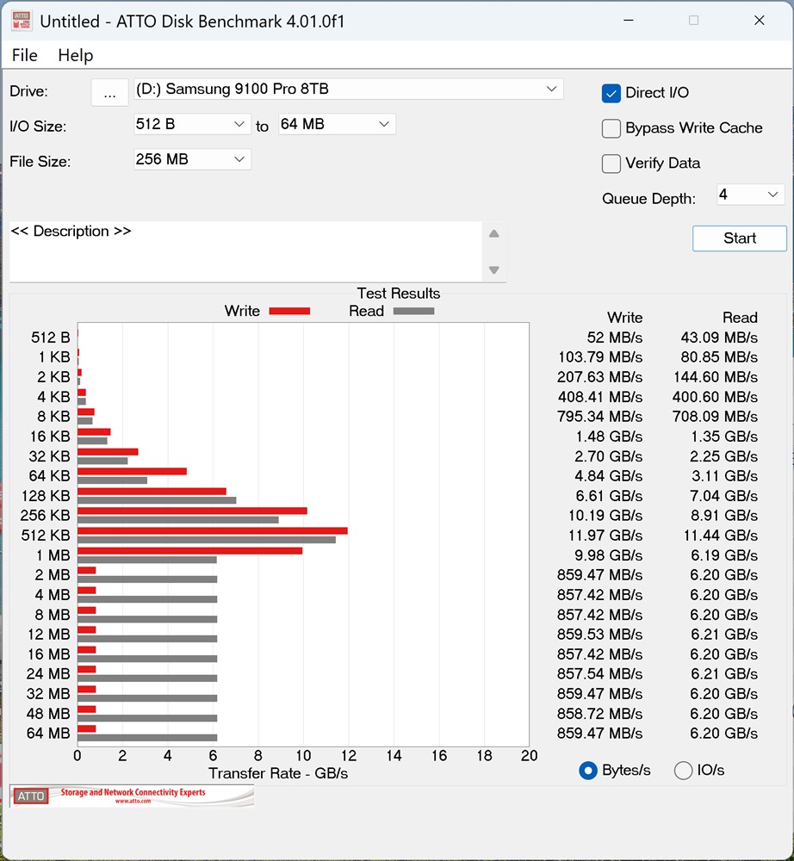Close the ATTO Disk Benchmark window

pyautogui.click(x=759, y=21)
